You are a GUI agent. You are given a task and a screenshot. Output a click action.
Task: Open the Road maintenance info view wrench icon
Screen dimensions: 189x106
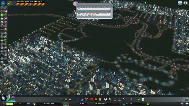2,47
